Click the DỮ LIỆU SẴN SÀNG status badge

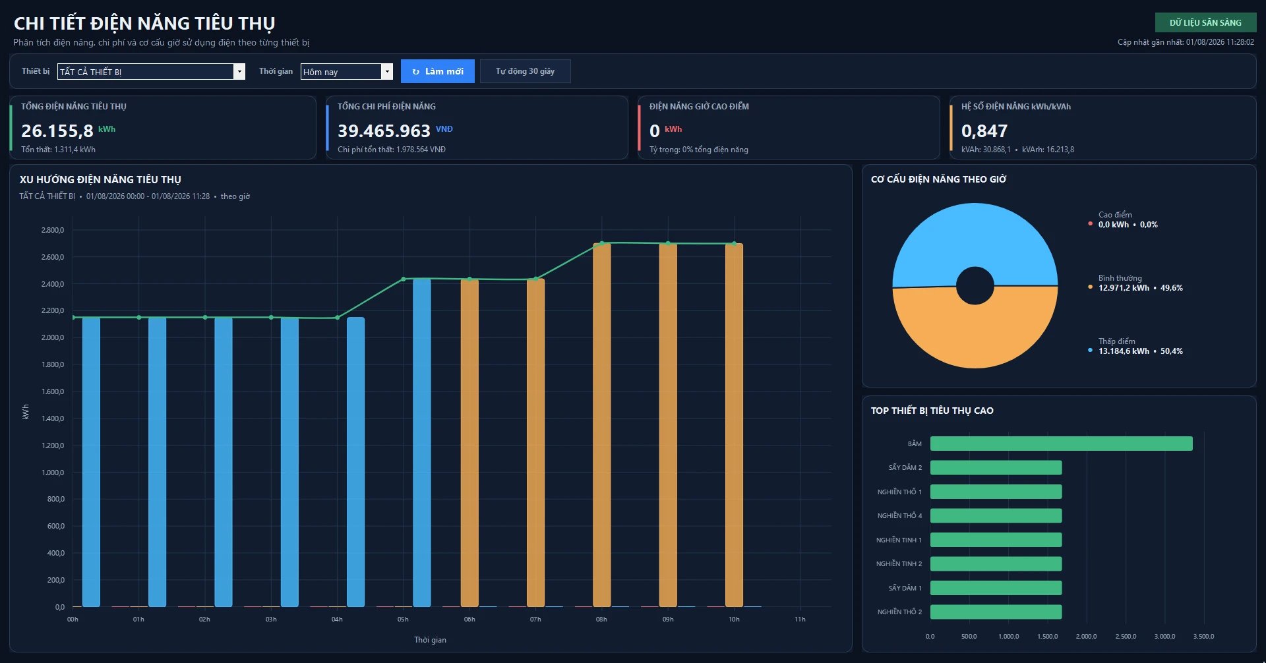(x=1205, y=22)
